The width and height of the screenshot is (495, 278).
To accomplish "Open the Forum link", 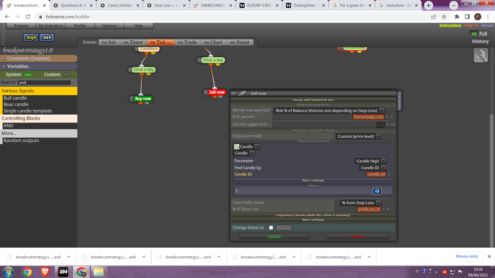I will (487, 25).
